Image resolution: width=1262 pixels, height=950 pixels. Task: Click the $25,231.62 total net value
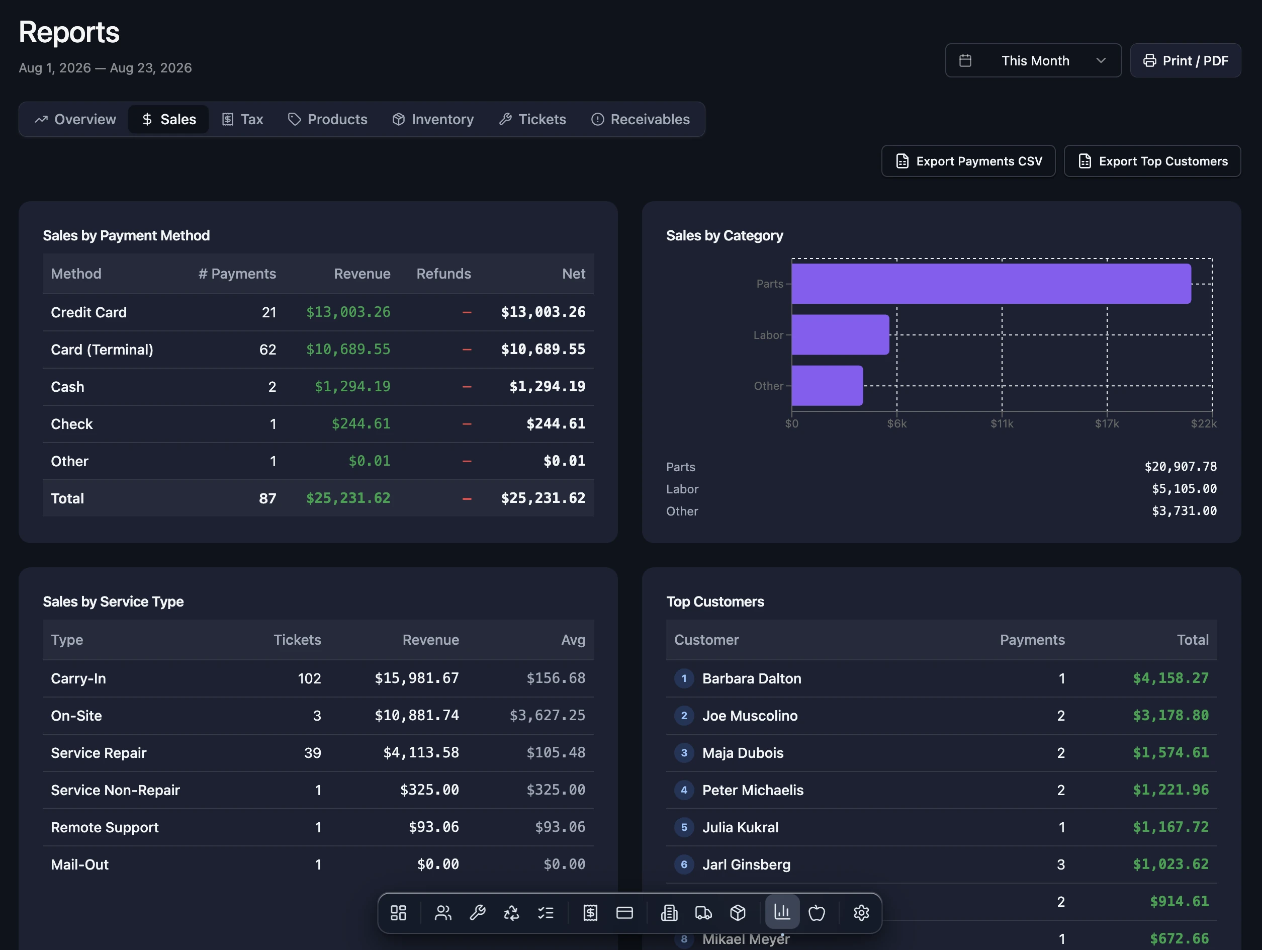(543, 498)
